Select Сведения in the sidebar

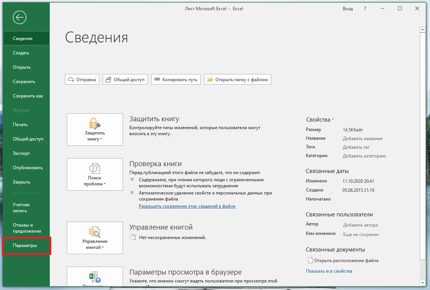click(26, 39)
